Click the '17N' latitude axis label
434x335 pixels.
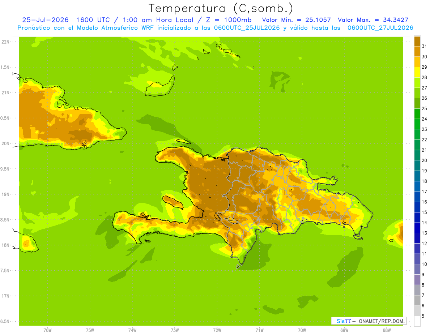(x=6, y=296)
